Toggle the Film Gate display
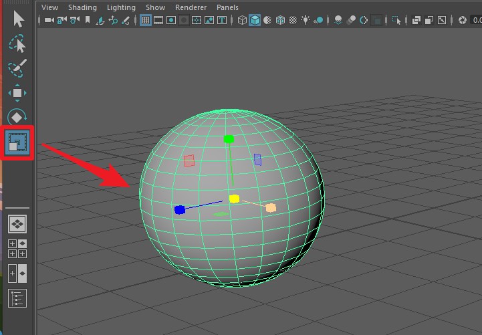The width and height of the screenshot is (482, 335). (x=158, y=20)
